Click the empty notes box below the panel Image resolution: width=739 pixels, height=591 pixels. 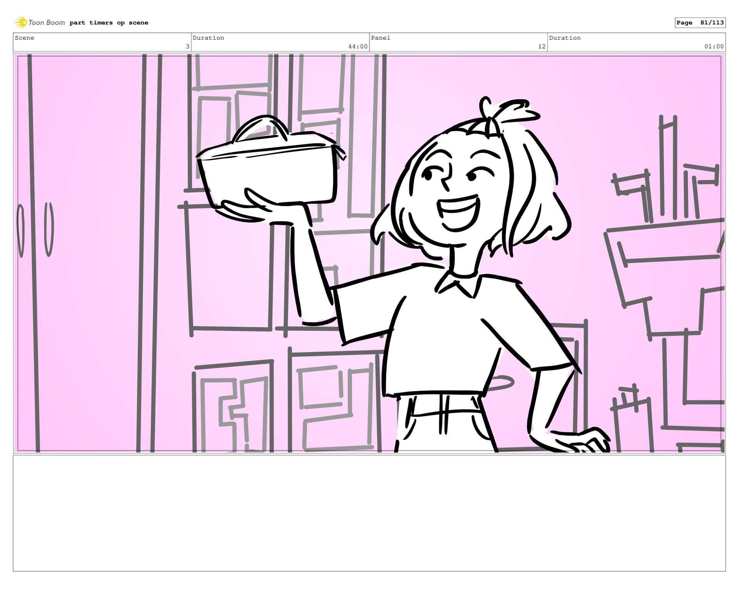click(369, 513)
